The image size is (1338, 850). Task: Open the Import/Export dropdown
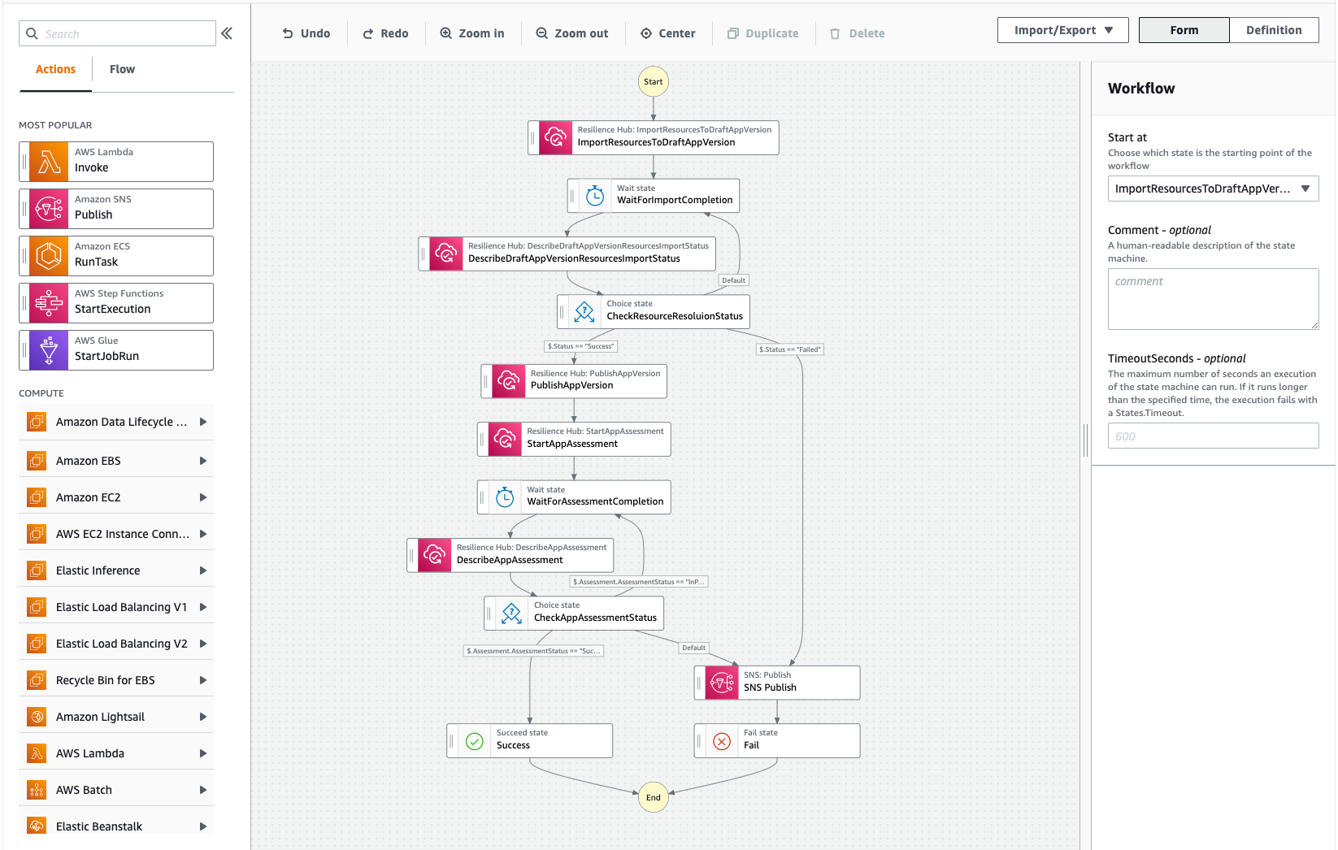coord(1062,29)
